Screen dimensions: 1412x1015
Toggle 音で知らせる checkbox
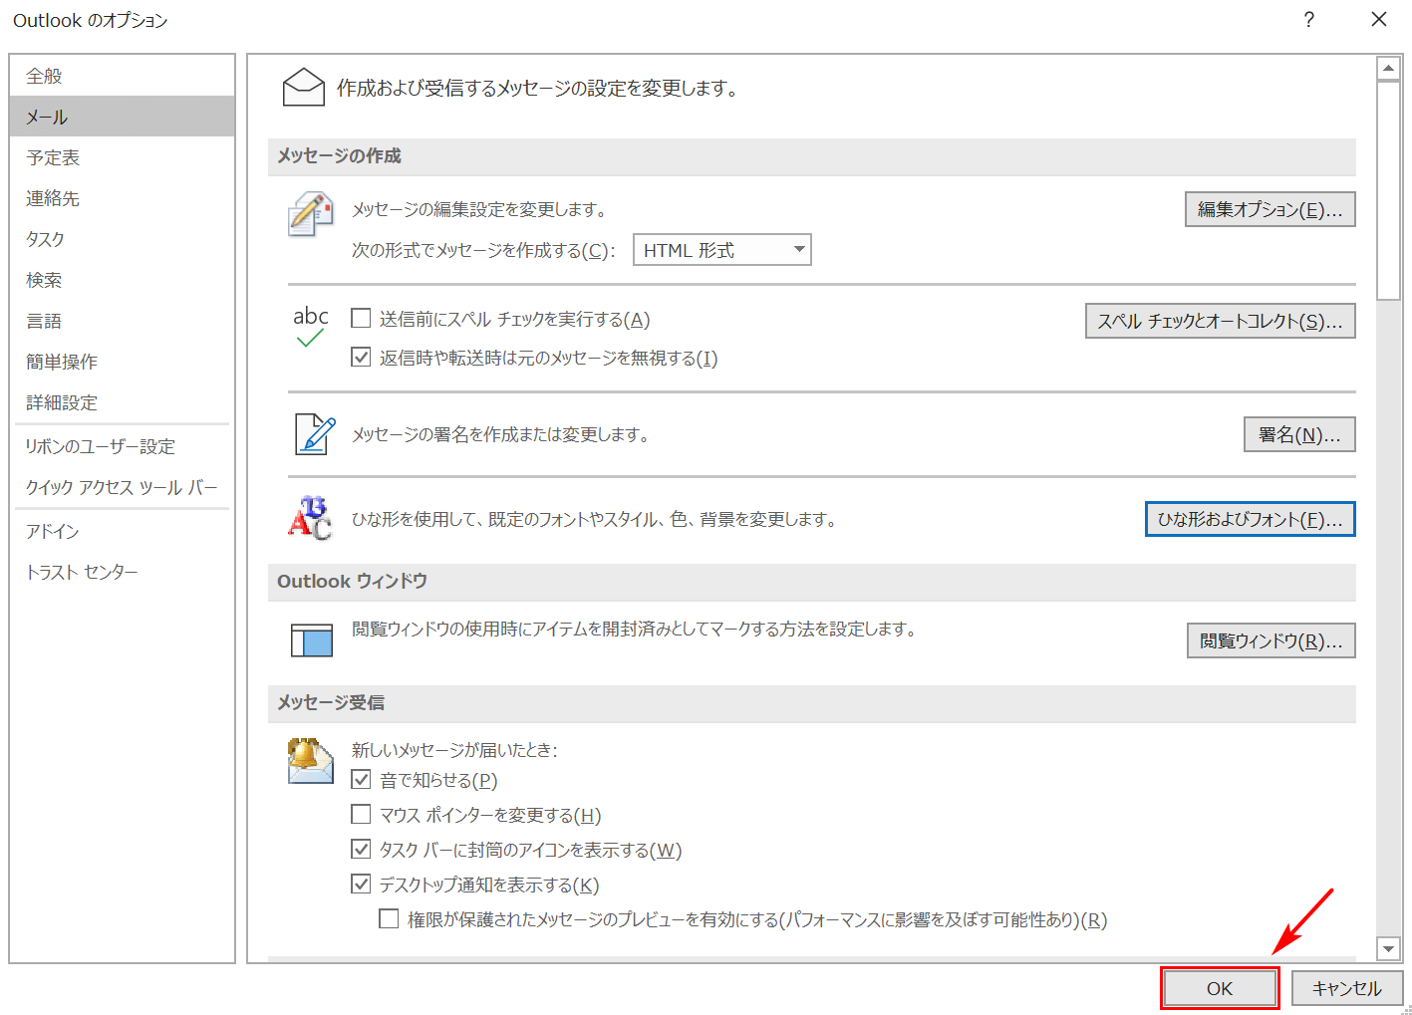pos(361,779)
